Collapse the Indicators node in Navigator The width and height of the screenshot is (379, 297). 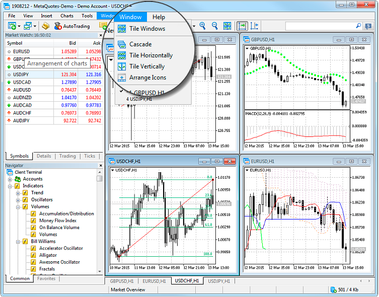[10, 186]
